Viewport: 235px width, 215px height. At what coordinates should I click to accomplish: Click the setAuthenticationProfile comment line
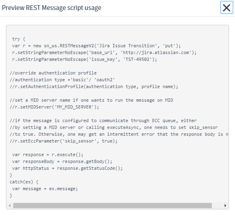coord(94,86)
